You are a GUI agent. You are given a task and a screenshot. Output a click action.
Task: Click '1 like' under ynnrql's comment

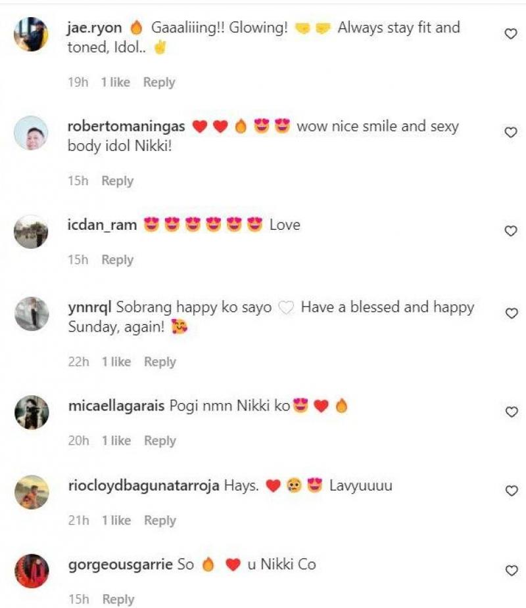116,362
